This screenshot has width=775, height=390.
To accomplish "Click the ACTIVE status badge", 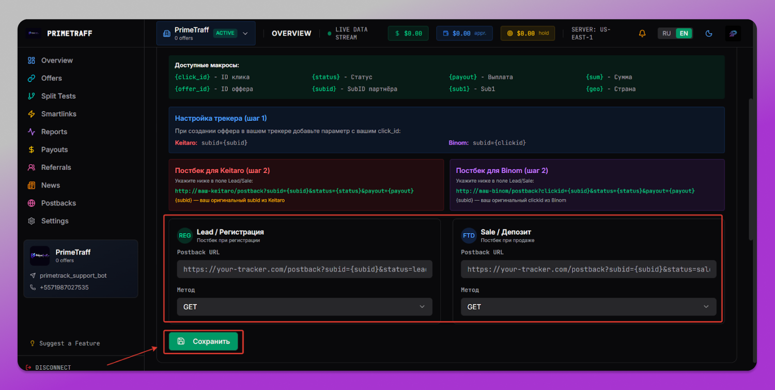I will [x=225, y=33].
